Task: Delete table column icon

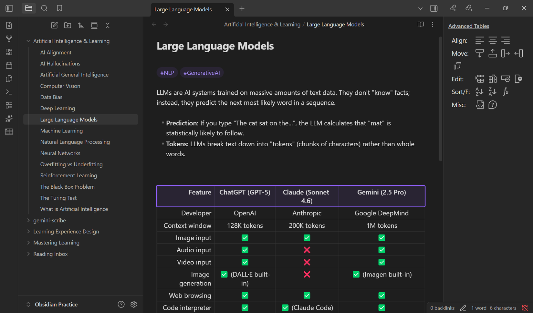Action: click(518, 79)
